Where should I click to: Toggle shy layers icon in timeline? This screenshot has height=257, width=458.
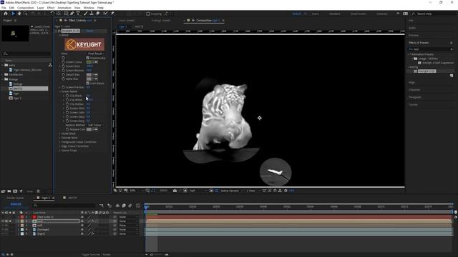[117, 206]
